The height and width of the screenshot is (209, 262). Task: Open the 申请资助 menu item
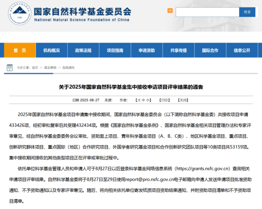pos(147,50)
